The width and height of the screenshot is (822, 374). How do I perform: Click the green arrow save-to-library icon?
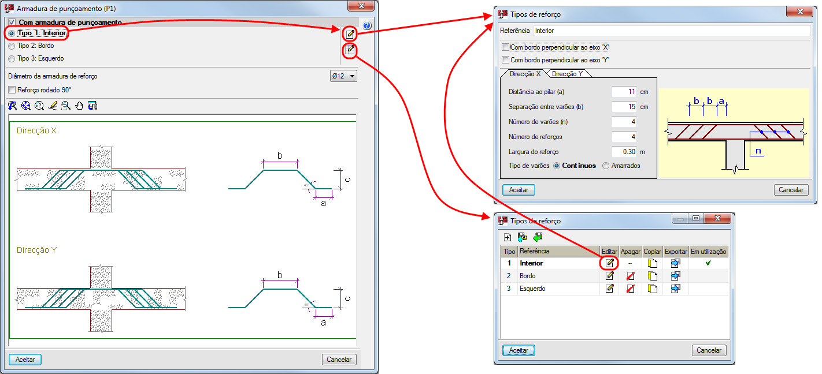[538, 237]
